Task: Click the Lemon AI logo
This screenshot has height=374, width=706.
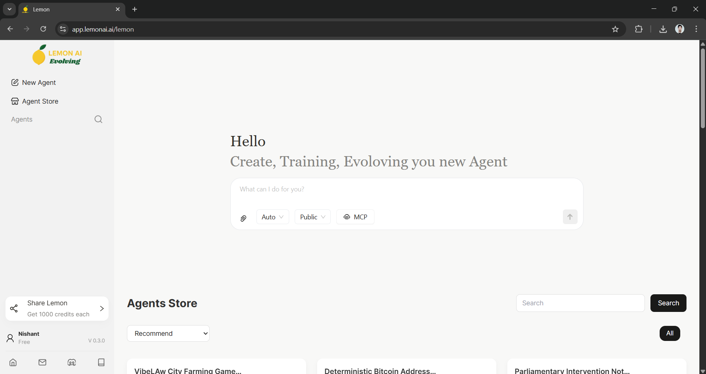Action: [x=57, y=55]
